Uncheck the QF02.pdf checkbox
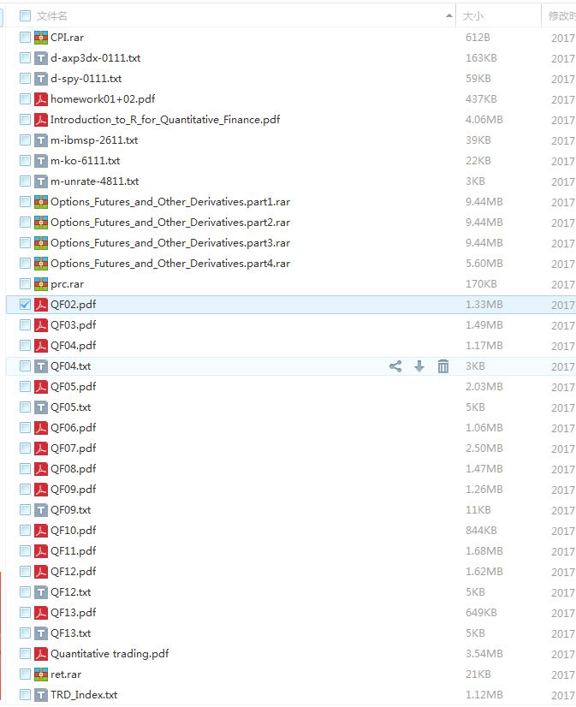The width and height of the screenshot is (576, 707). point(25,305)
